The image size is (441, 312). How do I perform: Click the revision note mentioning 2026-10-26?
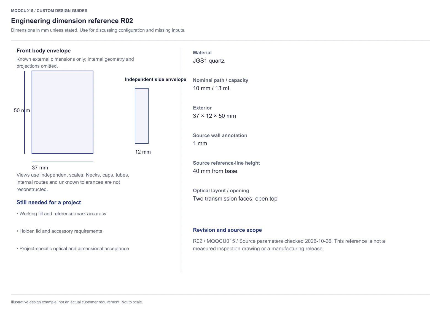coord(289,245)
